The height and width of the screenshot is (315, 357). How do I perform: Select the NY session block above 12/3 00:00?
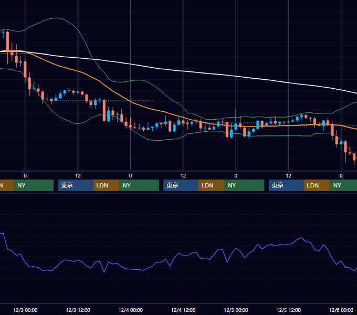click(34, 185)
